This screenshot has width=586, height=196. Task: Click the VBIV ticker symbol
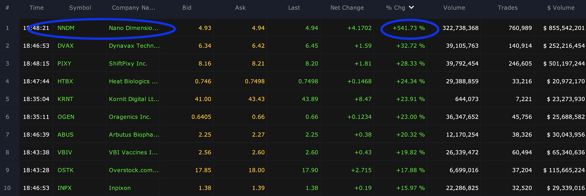[65, 153]
